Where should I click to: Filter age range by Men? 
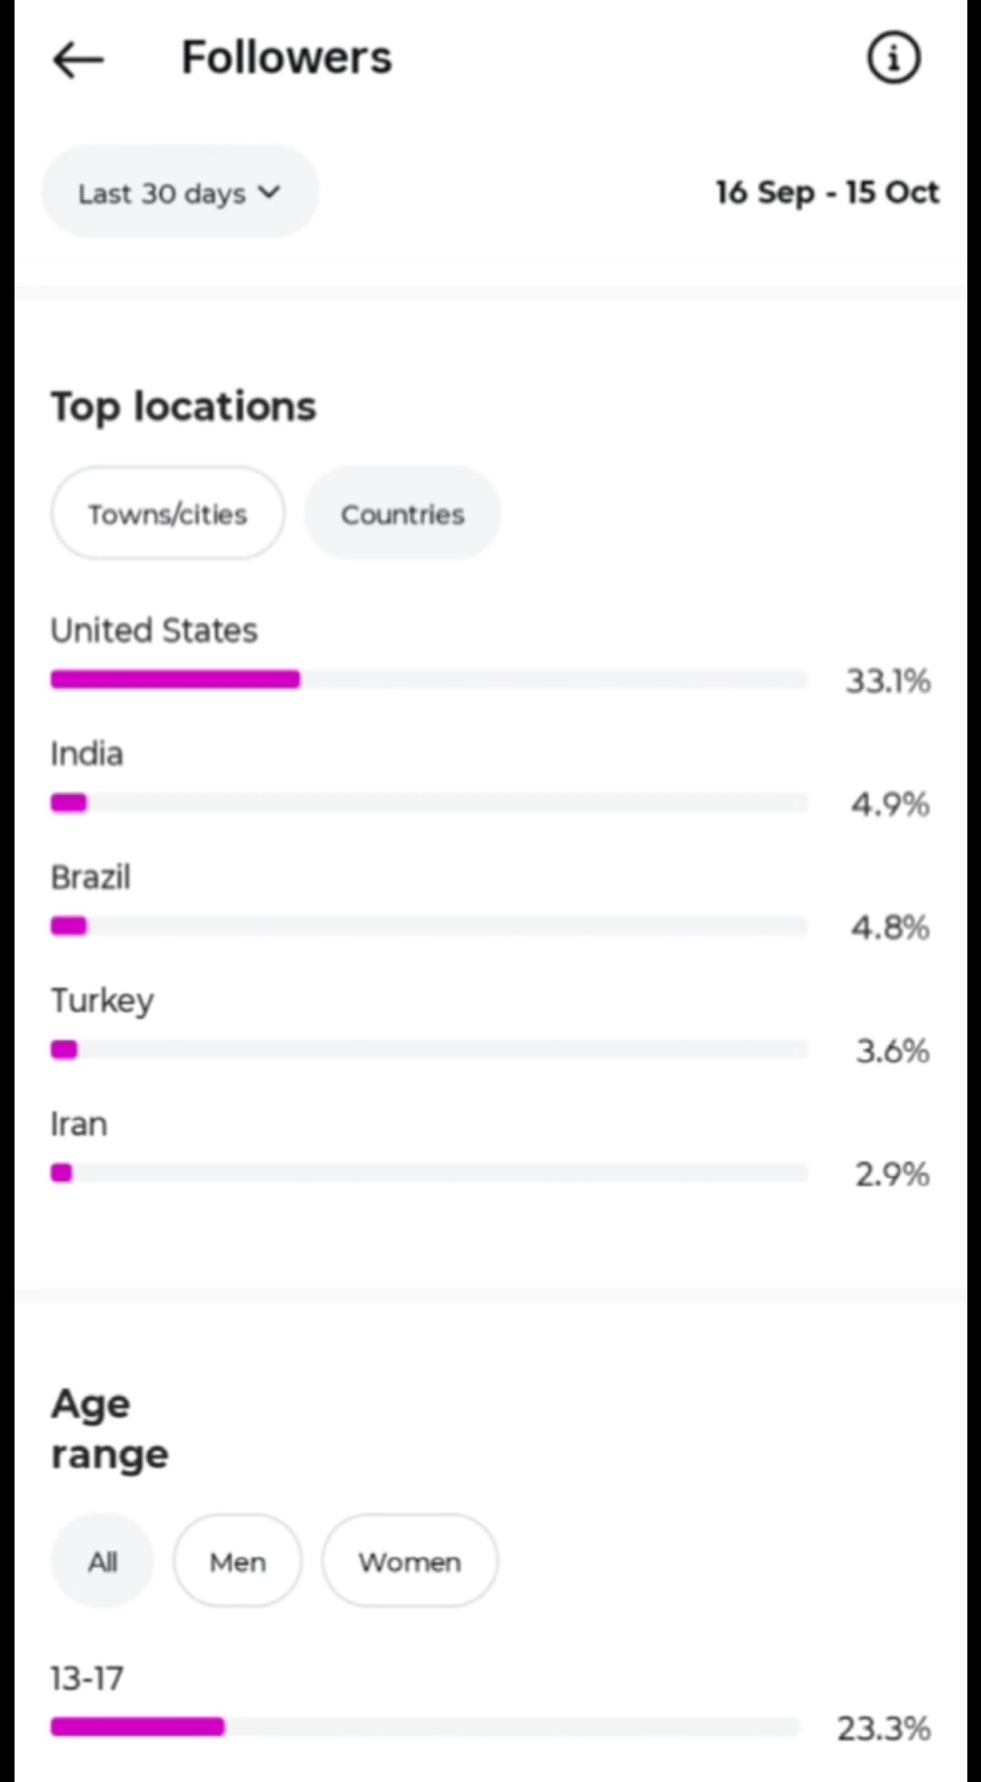(x=237, y=1561)
